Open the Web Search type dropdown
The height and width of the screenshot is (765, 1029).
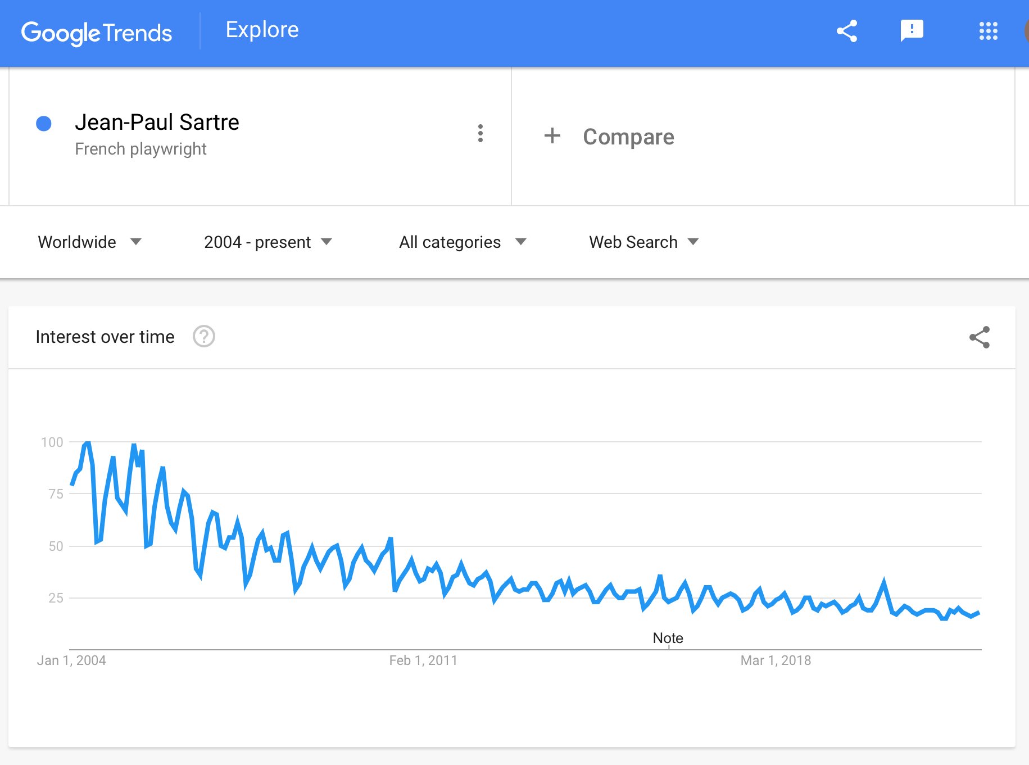pos(643,242)
